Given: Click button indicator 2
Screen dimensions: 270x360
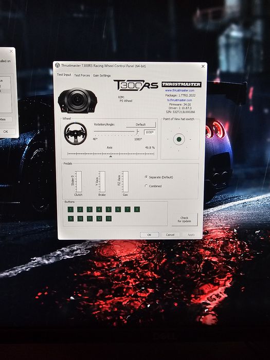Looking at the screenshot, I should 80,209.
